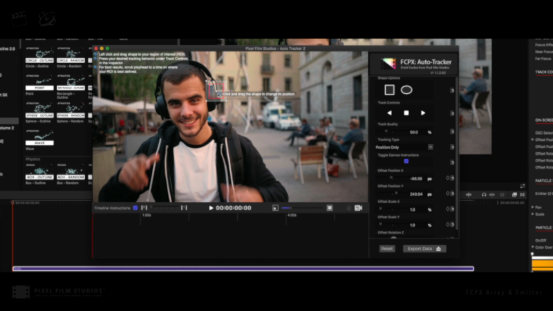Adjust the Offset Position X slider

[391, 178]
